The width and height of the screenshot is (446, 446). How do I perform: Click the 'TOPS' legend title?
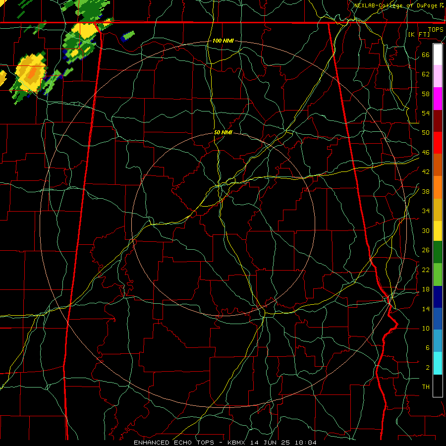pos(436,29)
